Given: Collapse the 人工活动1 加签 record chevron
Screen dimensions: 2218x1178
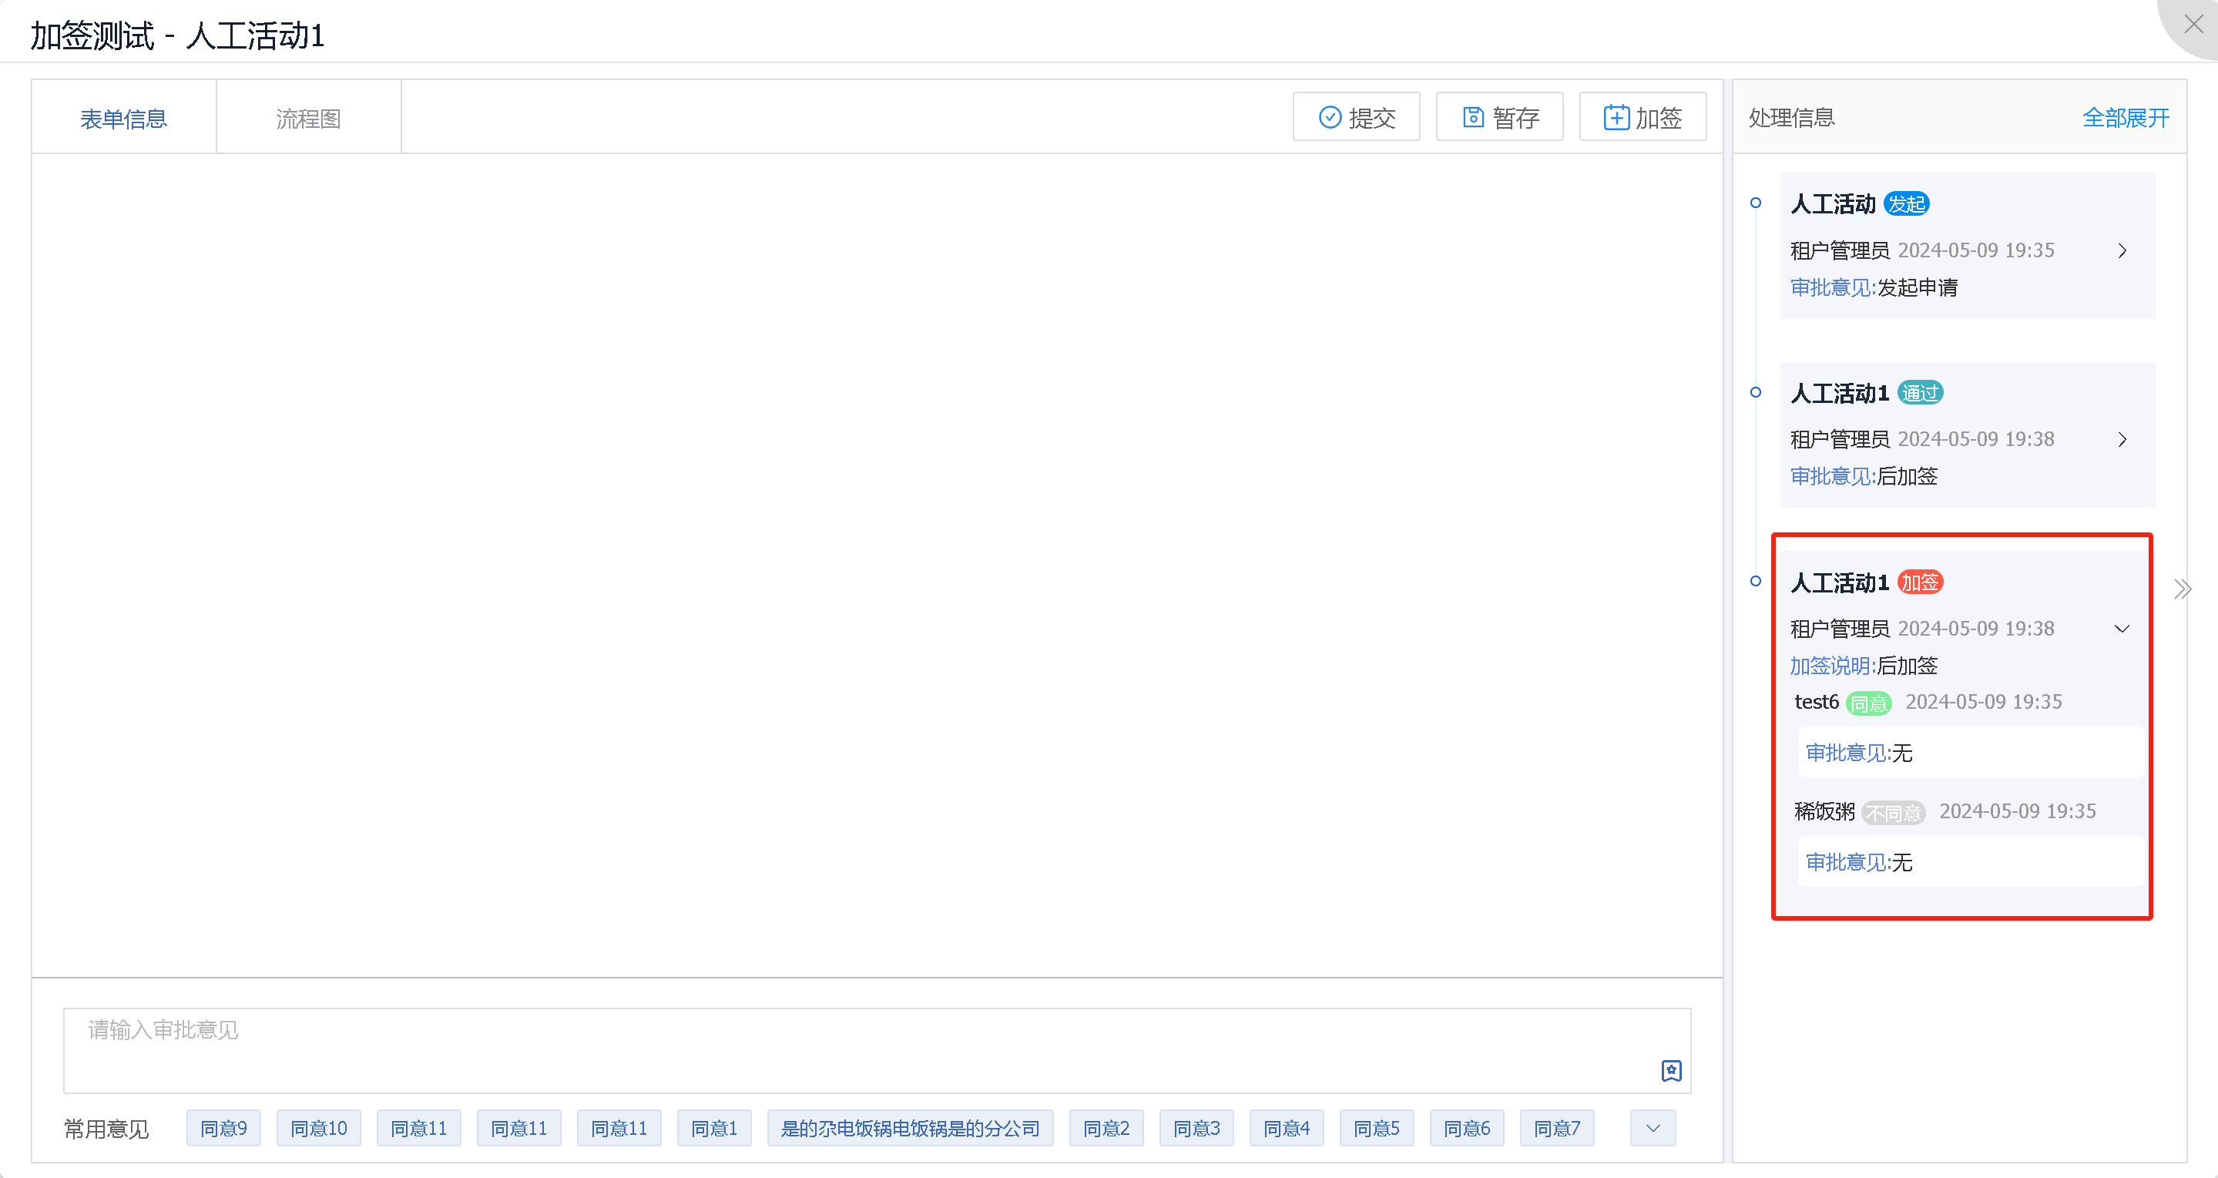Looking at the screenshot, I should point(2122,629).
